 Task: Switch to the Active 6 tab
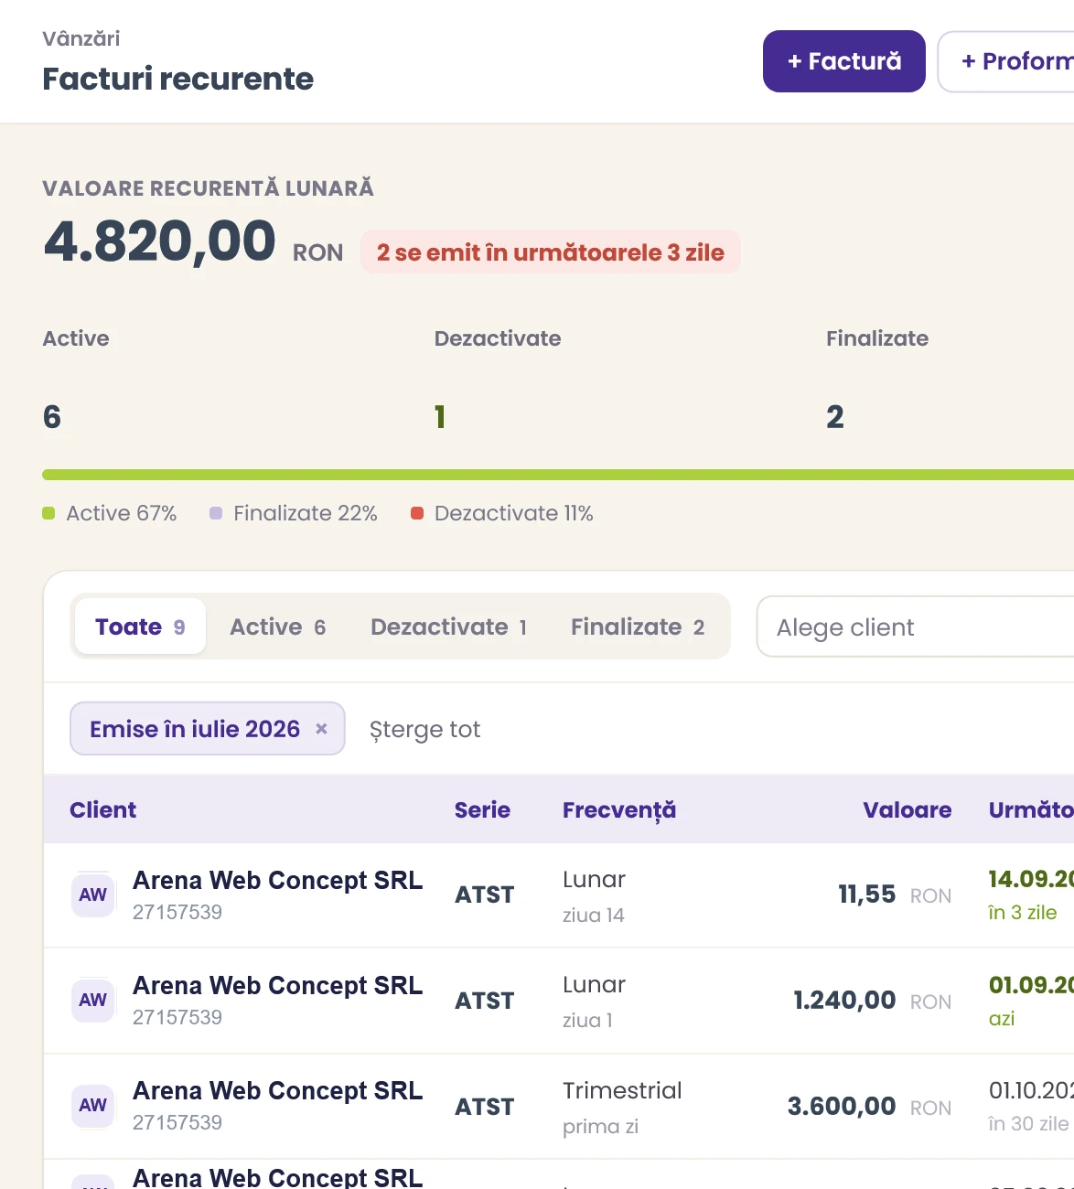277,627
